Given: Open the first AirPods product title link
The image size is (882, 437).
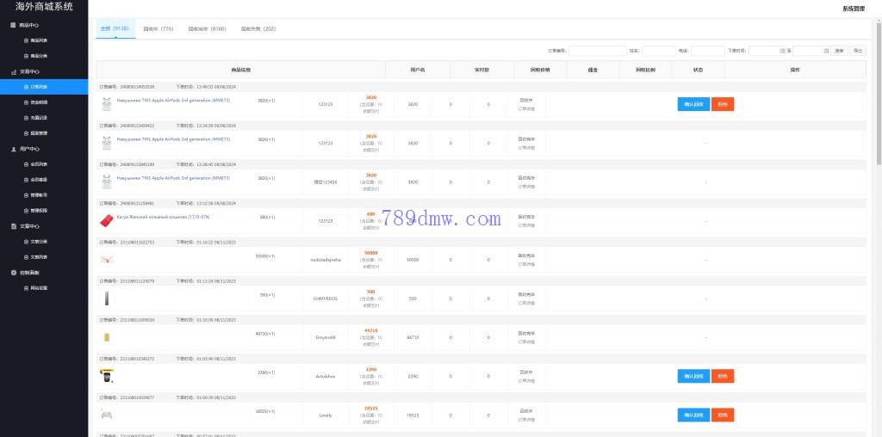Looking at the screenshot, I should 173,100.
